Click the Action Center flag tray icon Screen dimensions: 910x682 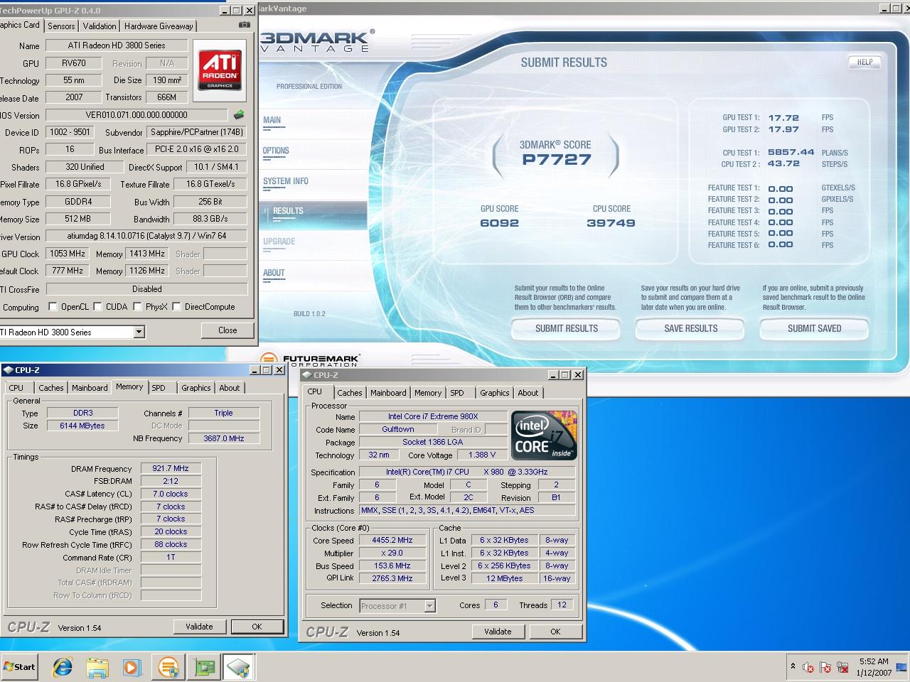click(x=825, y=667)
